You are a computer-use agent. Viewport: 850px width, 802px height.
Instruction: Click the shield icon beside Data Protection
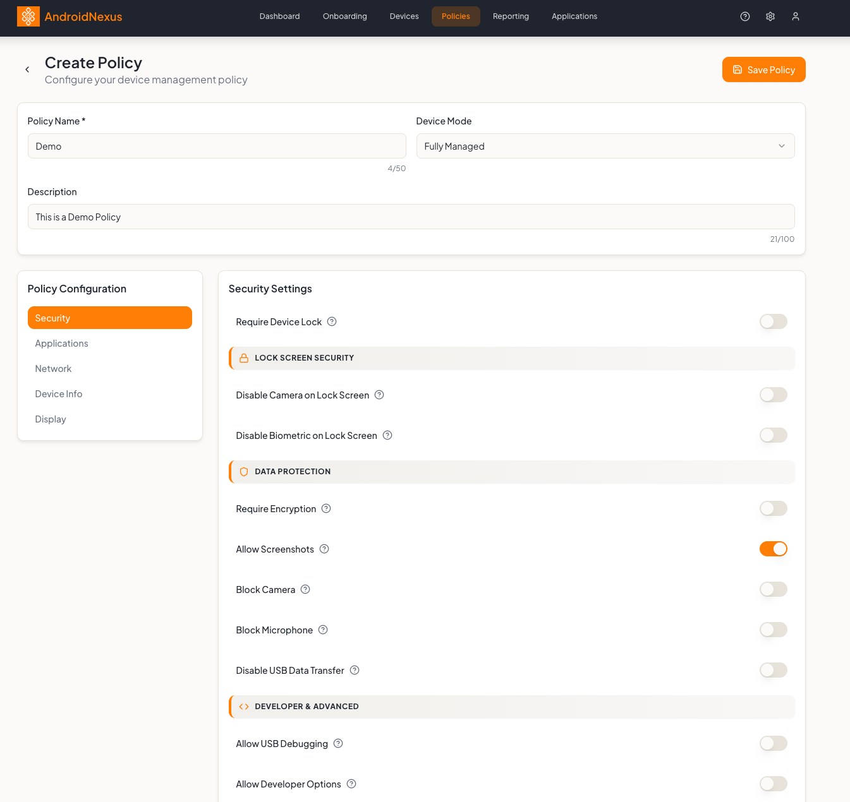coord(244,471)
